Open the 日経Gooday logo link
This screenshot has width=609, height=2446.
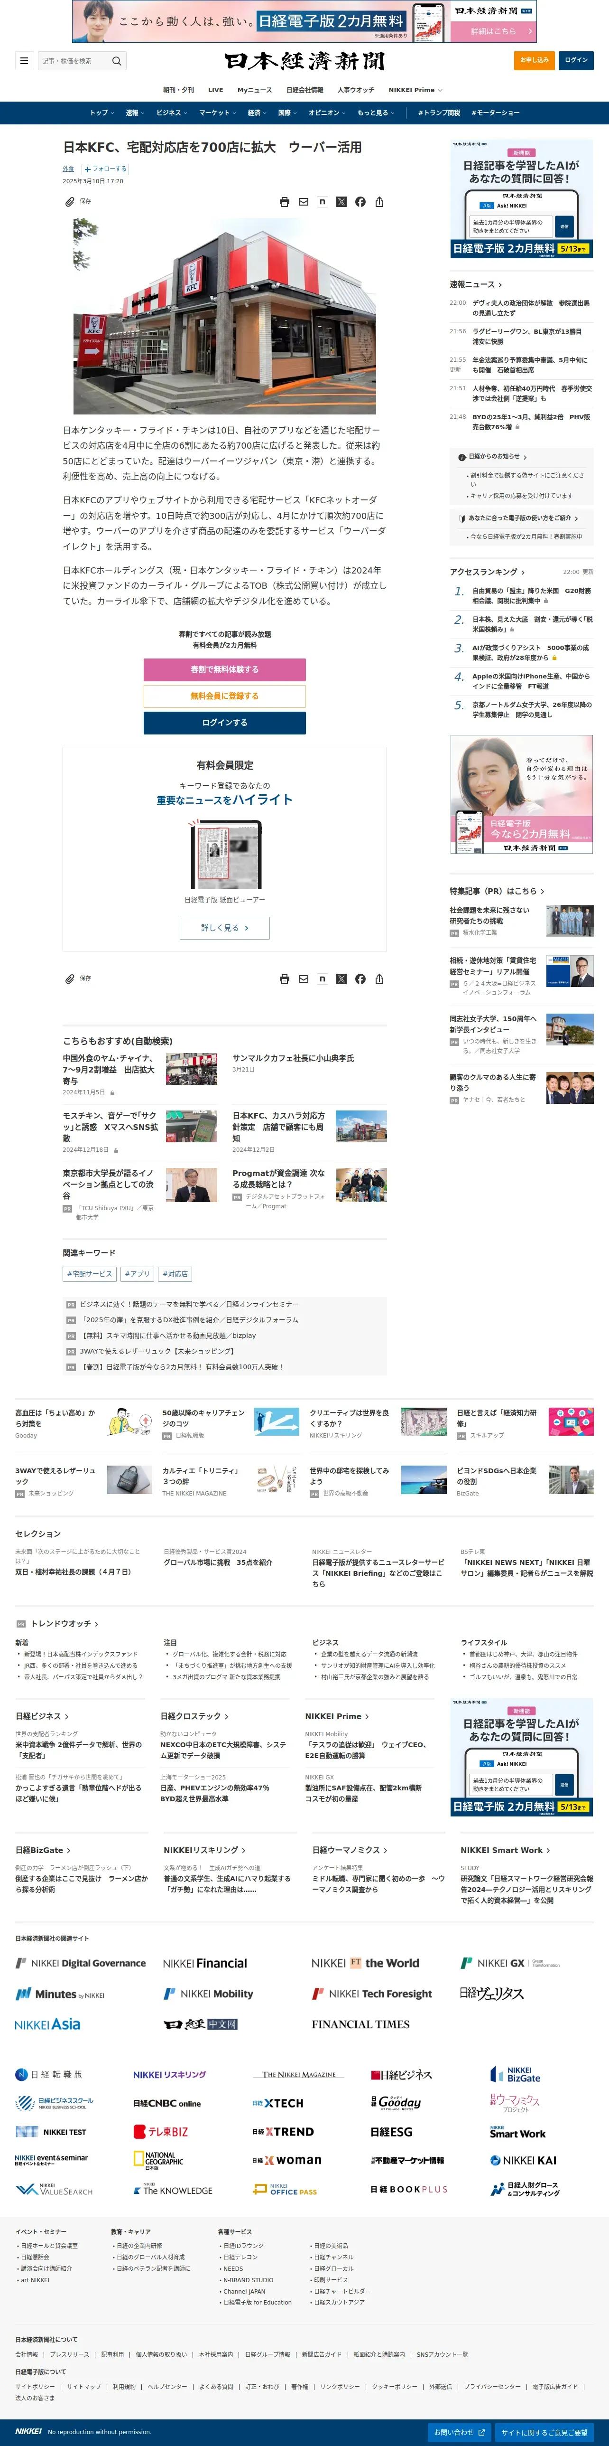396,2102
